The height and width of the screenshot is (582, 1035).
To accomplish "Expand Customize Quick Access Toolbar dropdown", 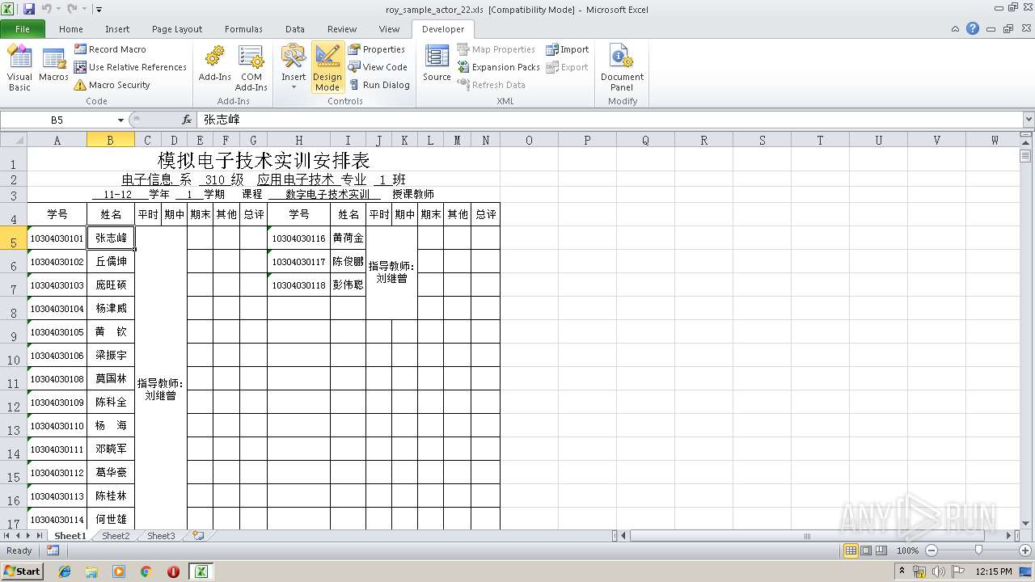I will (x=99, y=10).
